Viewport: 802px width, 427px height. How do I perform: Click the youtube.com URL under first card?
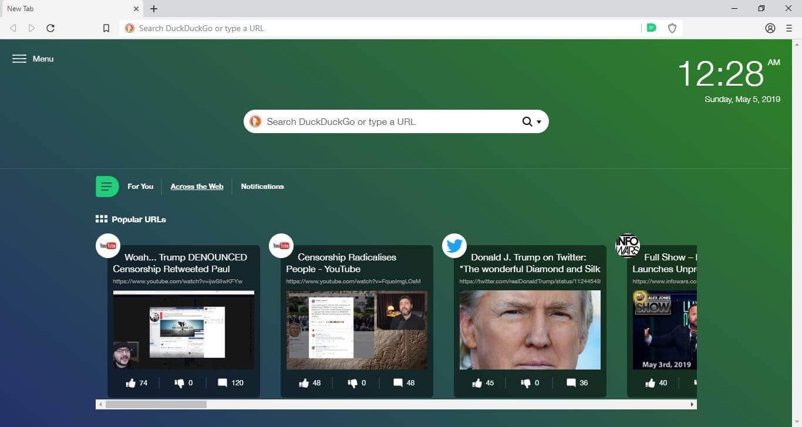(x=178, y=282)
